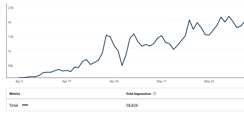
Task: Click the May 23 axis label
Action: (x=209, y=81)
